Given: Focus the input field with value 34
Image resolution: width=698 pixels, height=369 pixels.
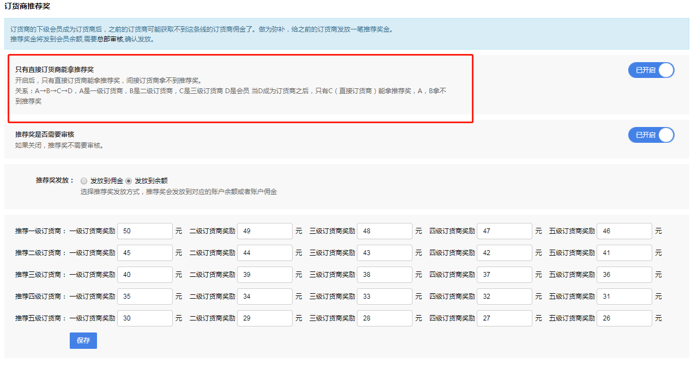Looking at the screenshot, I should point(265,297).
